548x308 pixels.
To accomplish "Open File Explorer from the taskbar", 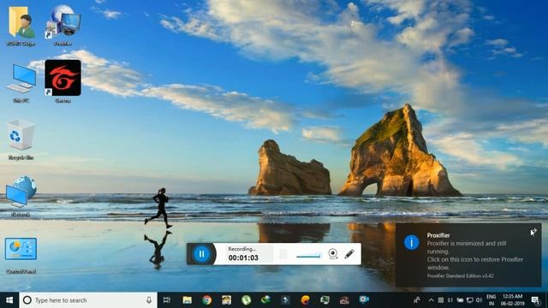I will coord(188,300).
